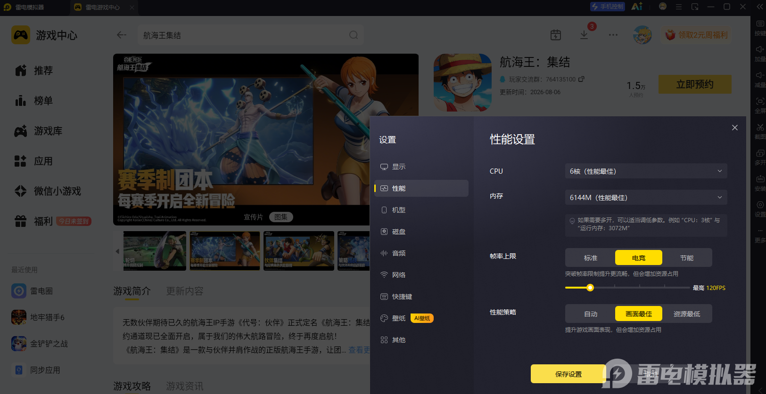Expand the 内存 memory size dropdown

pos(646,198)
